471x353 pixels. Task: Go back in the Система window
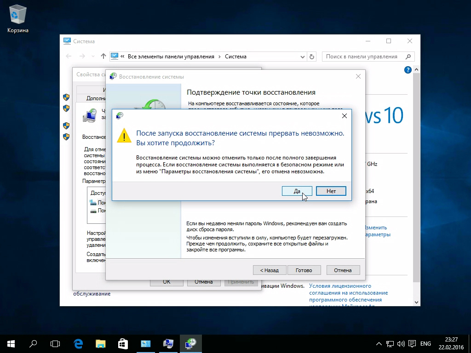[69, 57]
